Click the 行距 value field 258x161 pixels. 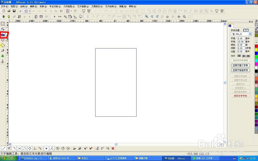coord(241,52)
